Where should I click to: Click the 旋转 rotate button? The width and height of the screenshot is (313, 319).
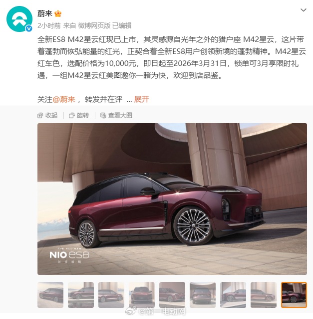[79, 115]
